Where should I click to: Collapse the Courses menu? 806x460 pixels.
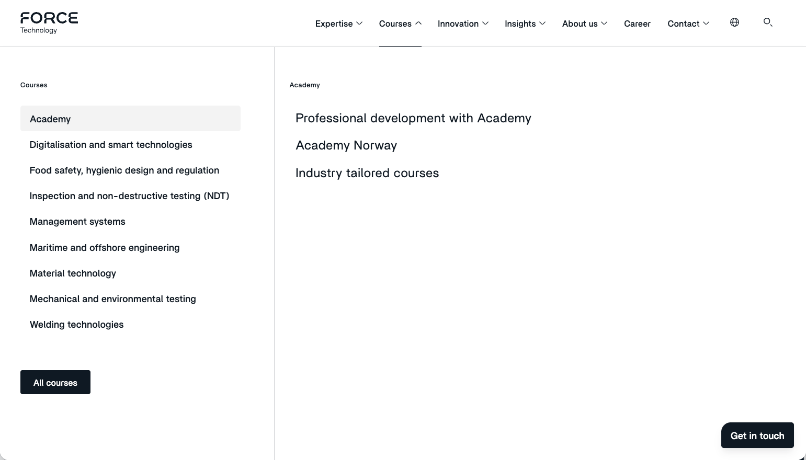(x=400, y=24)
